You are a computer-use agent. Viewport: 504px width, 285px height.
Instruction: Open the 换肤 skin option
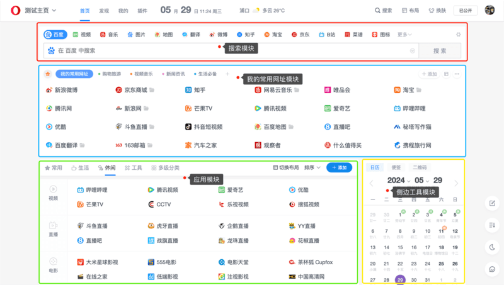coord(437,11)
